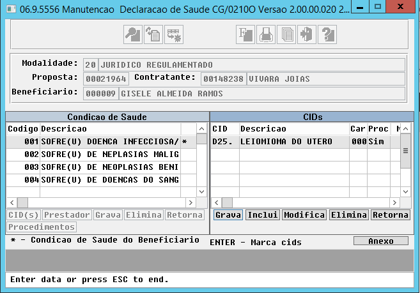The width and height of the screenshot is (420, 293).
Task: Click Condicao de Saude scroll left arrow
Action: point(12,203)
